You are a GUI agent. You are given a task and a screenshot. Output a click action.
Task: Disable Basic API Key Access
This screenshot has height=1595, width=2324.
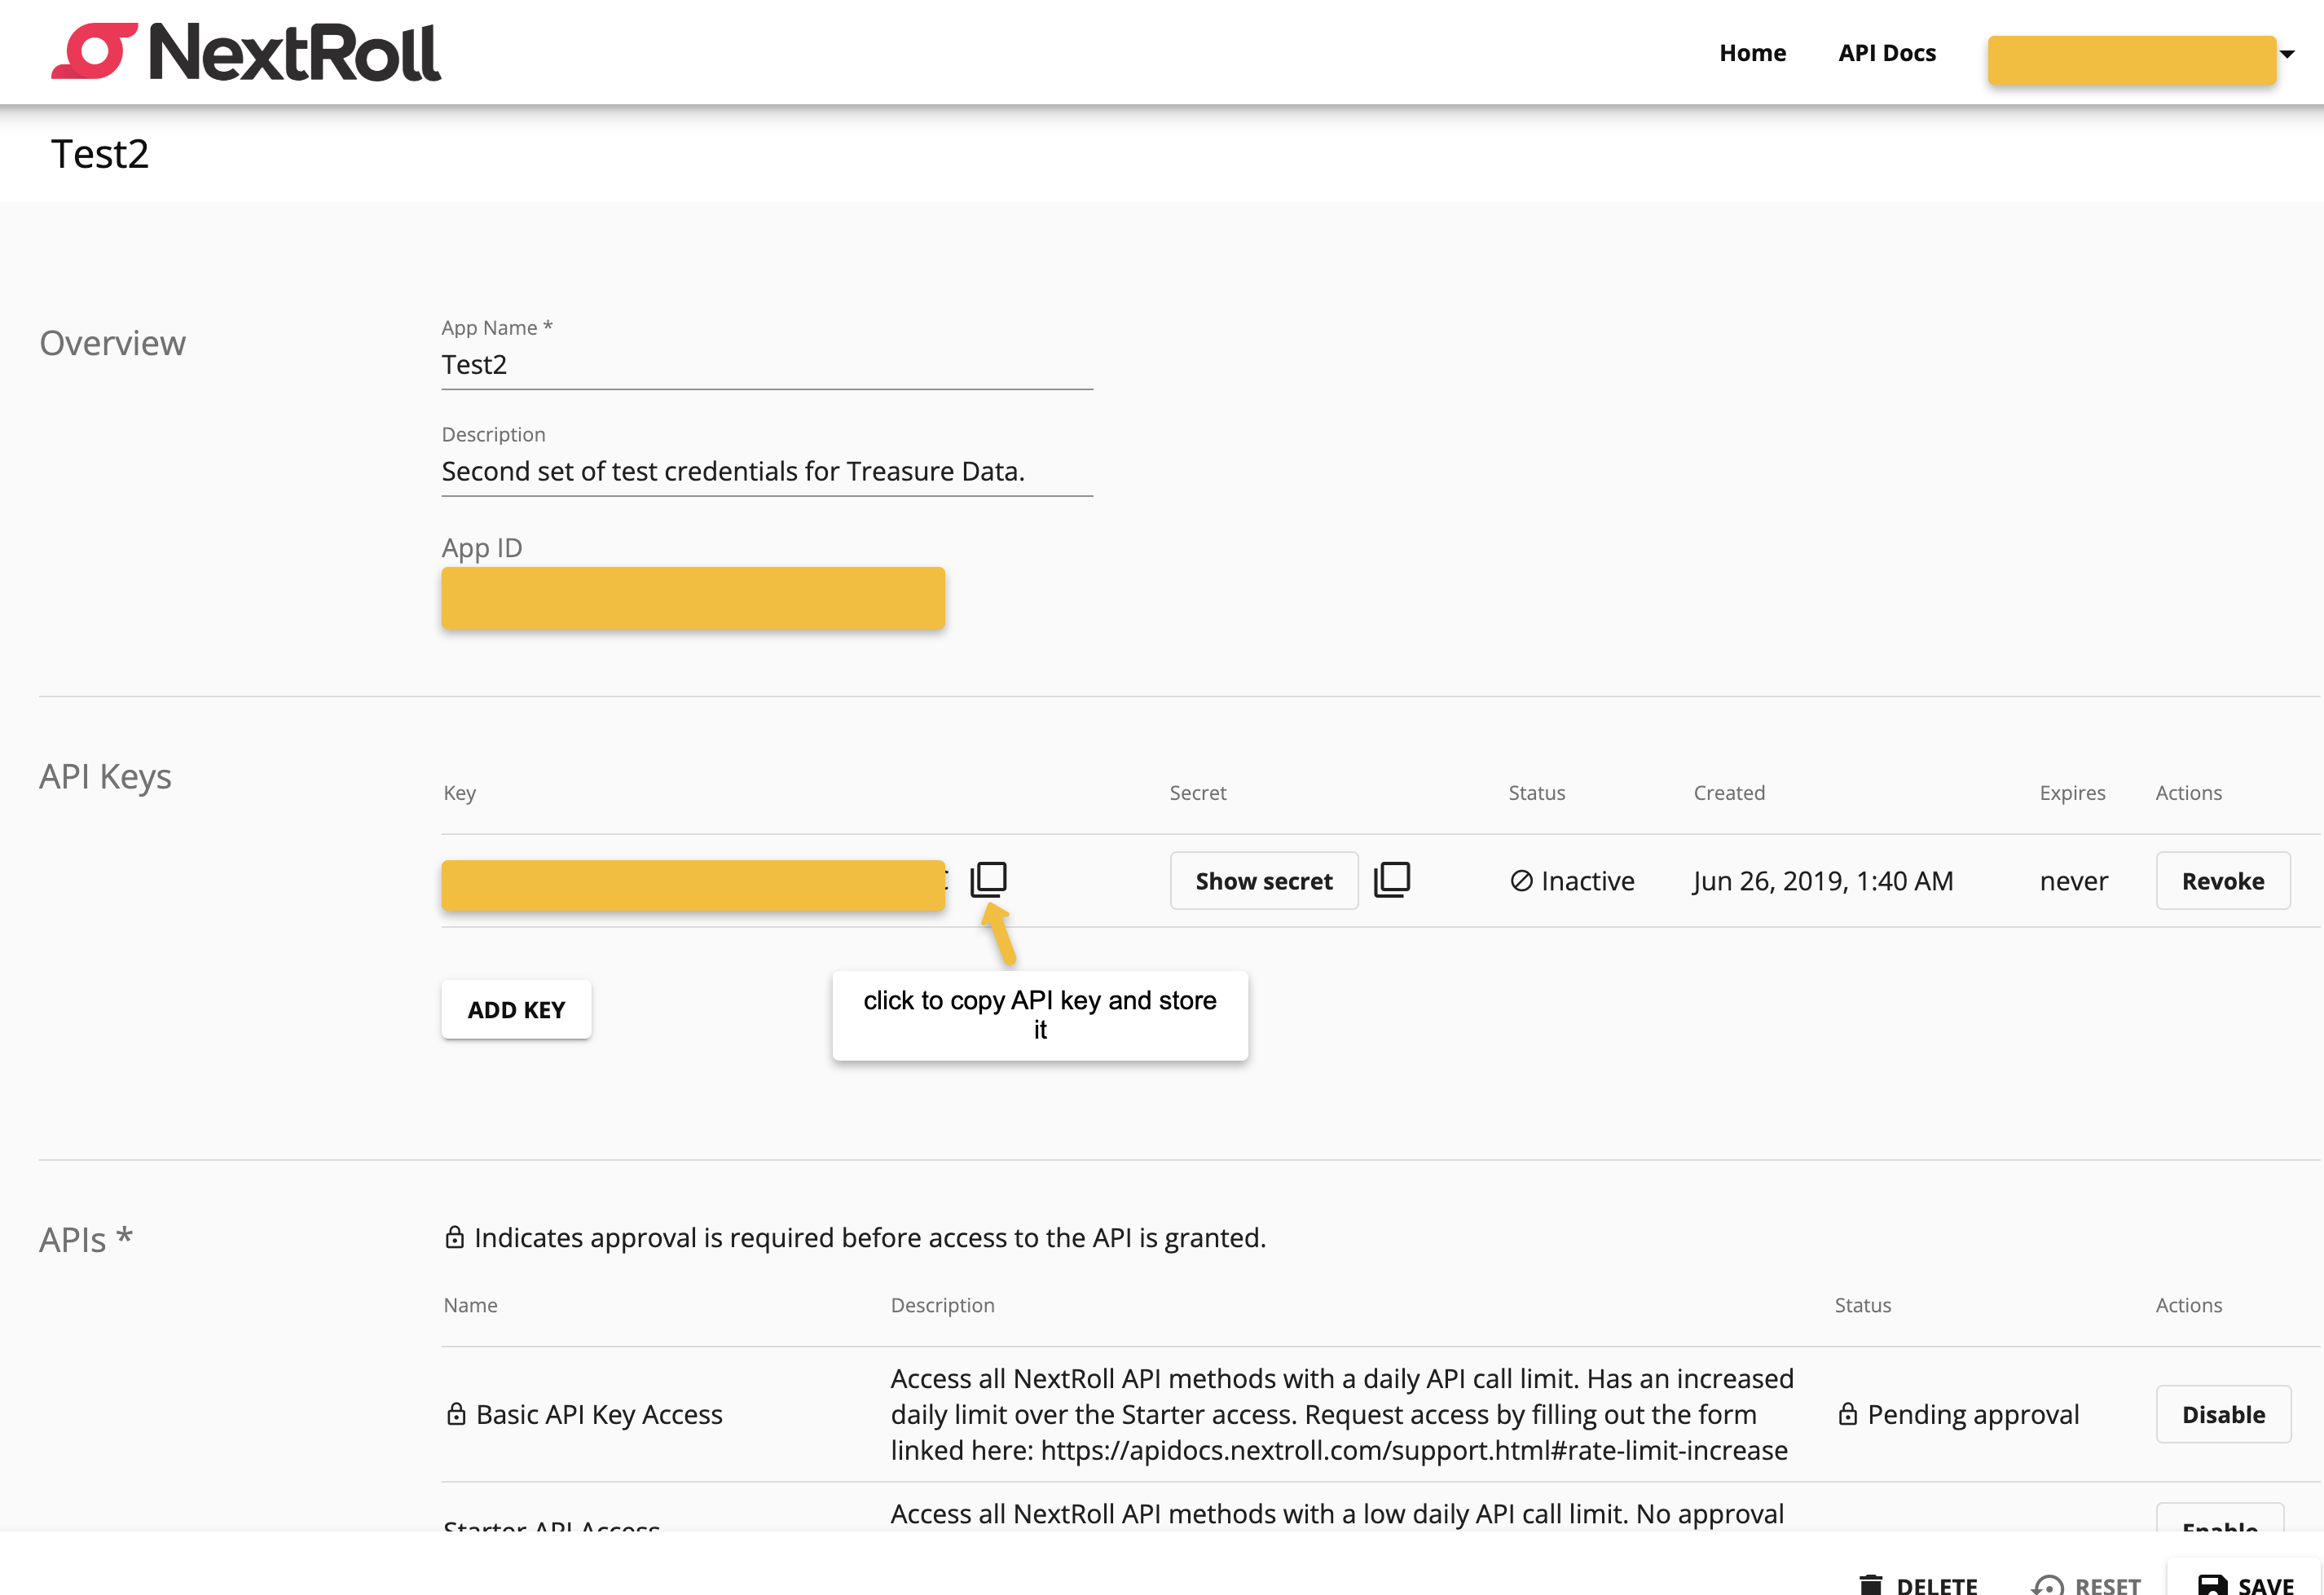(x=2222, y=1414)
